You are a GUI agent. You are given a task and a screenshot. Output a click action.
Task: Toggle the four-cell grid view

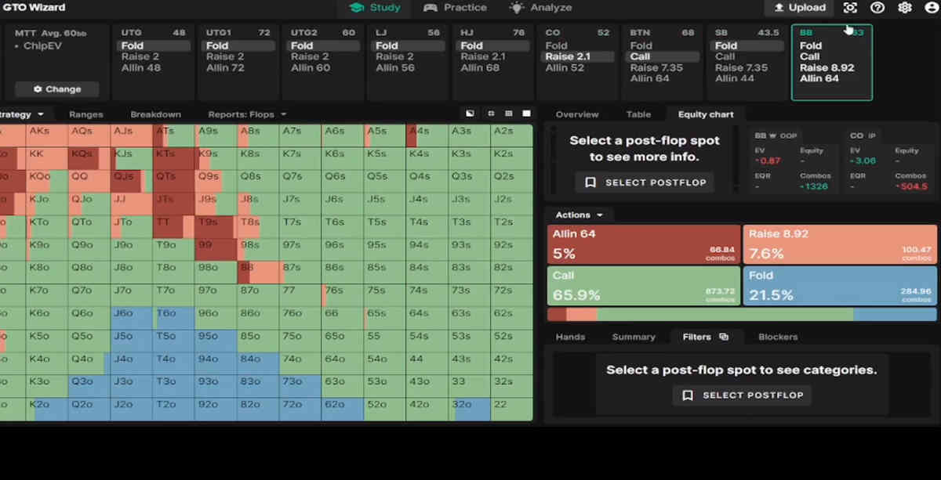pos(491,114)
